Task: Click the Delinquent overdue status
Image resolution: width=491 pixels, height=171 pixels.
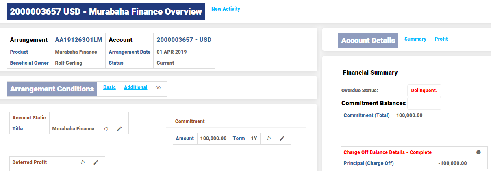Action: click(x=424, y=91)
